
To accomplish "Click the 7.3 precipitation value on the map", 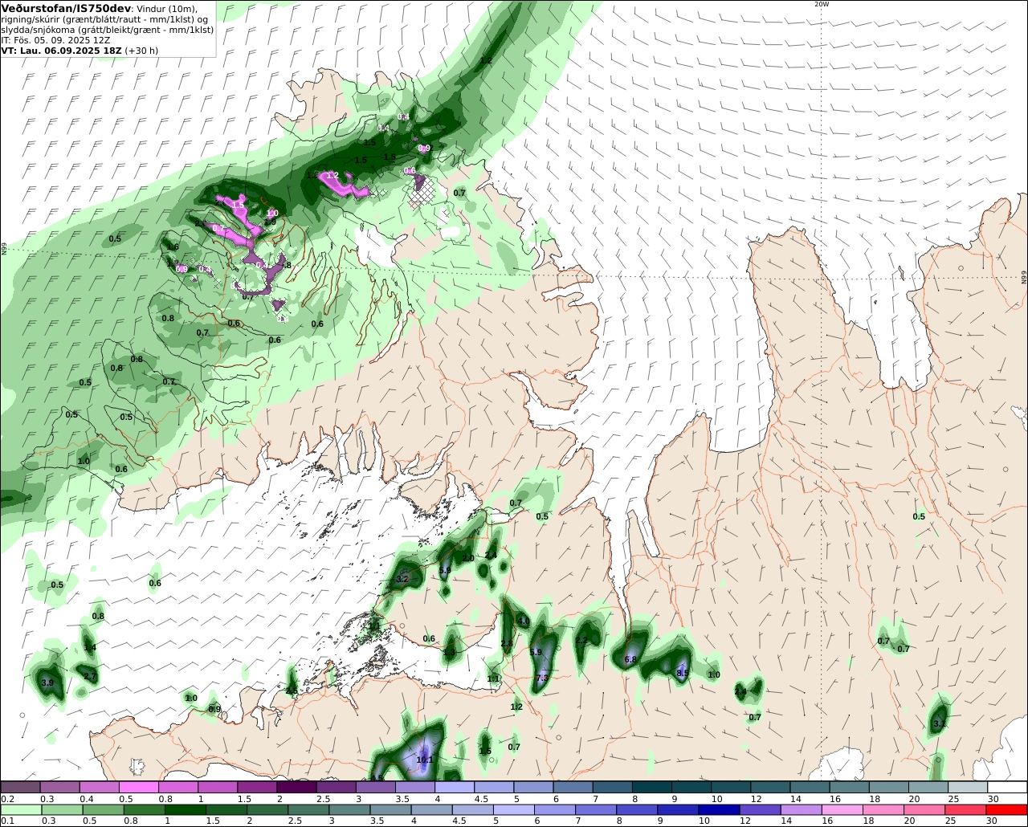I will click(x=542, y=678).
